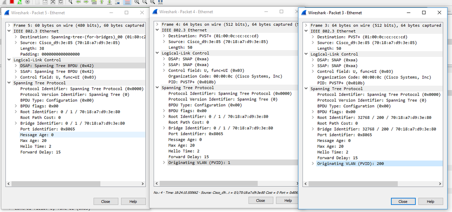The width and height of the screenshot is (452, 212).
Task: Expand DSAP Spanning Tree BPDU row
Action: pyautogui.click(x=16, y=66)
